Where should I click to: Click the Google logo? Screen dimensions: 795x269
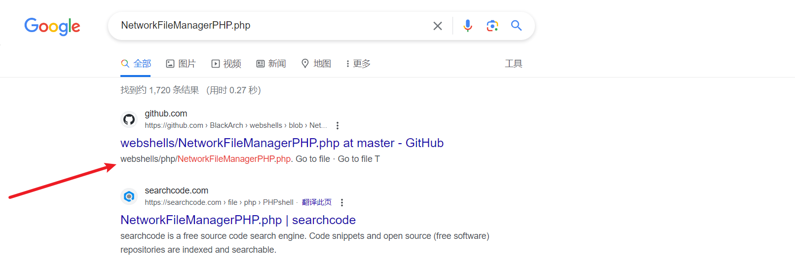(52, 26)
